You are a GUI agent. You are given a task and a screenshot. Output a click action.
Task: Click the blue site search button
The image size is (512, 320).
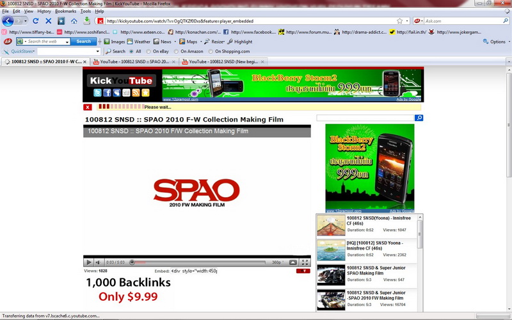[x=419, y=118]
